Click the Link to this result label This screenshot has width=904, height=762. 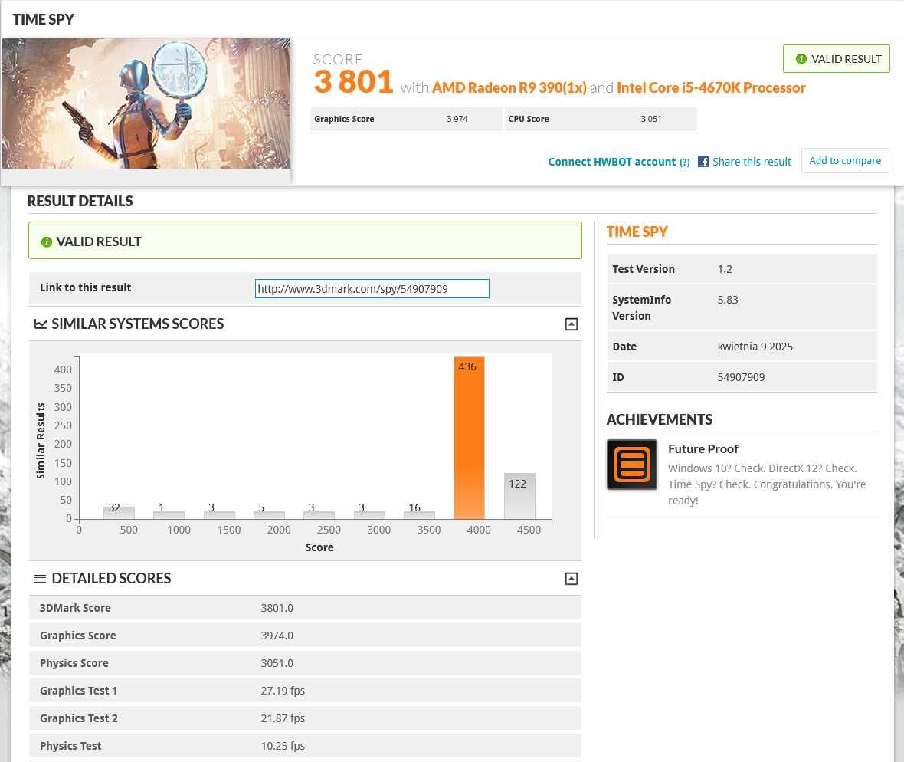point(85,287)
